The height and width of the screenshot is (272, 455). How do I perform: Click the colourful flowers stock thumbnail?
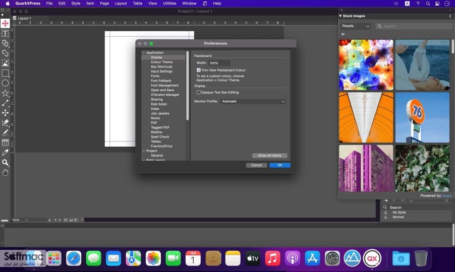366,65
